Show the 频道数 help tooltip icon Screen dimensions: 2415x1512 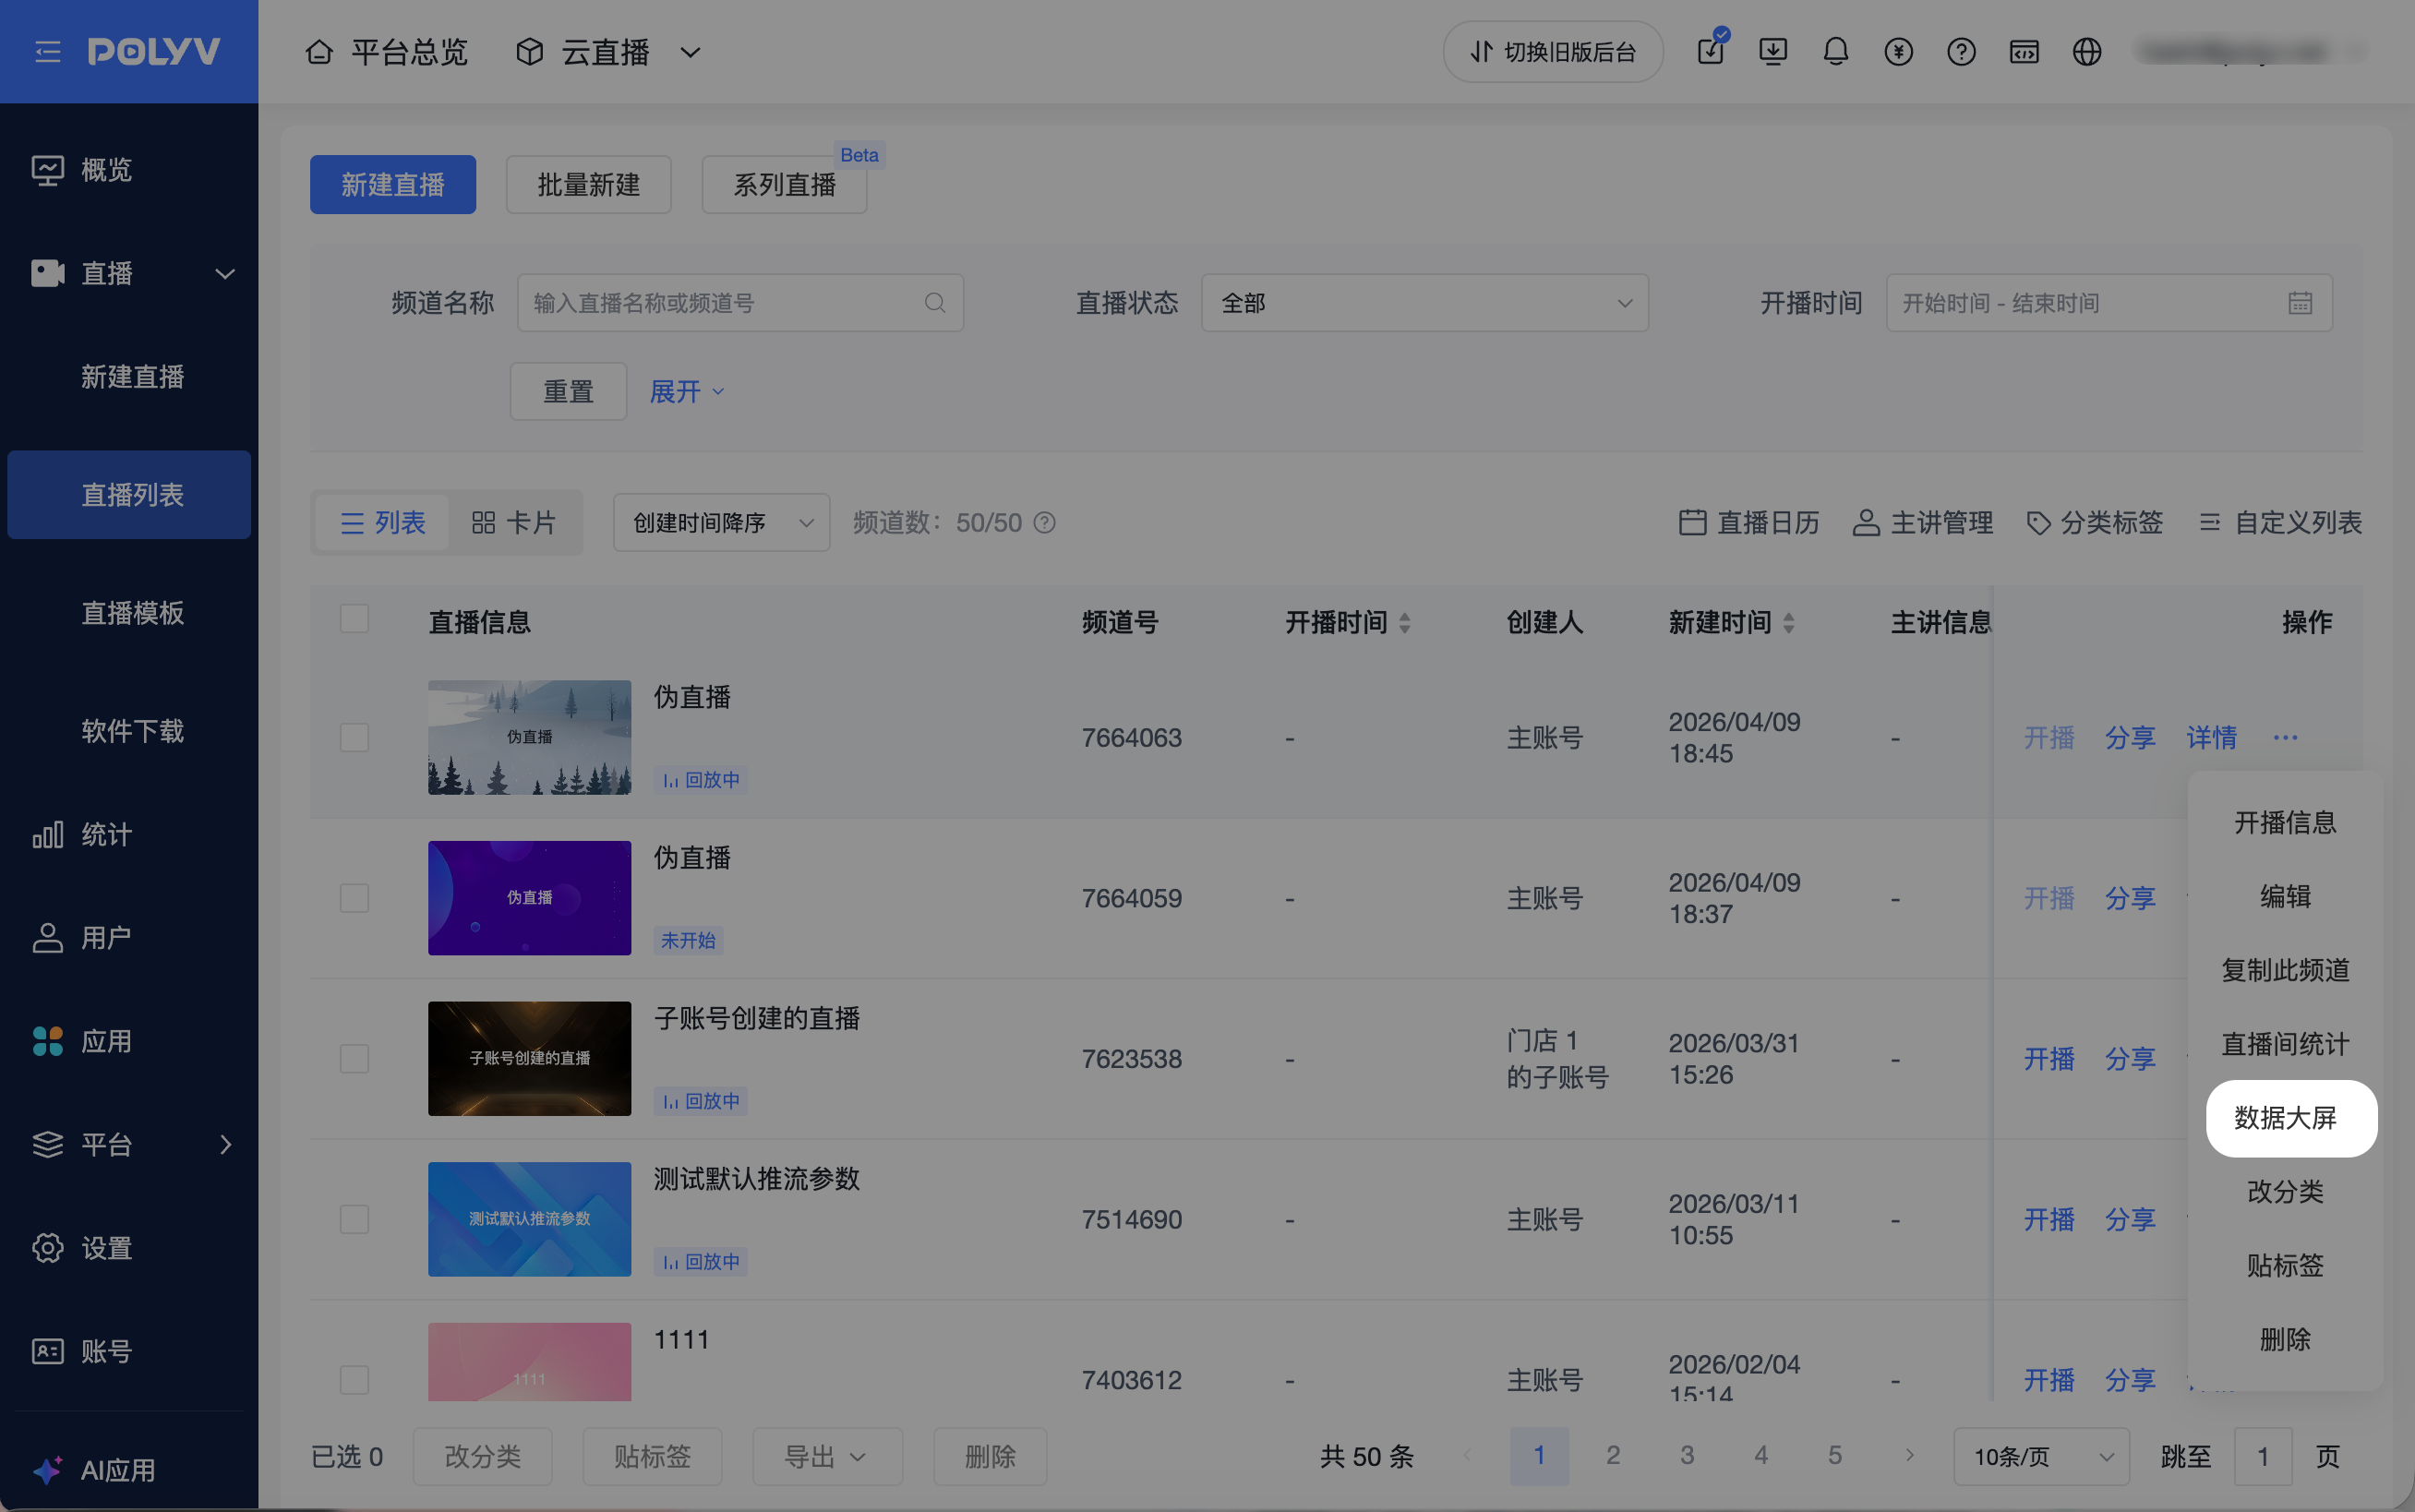(x=1044, y=523)
